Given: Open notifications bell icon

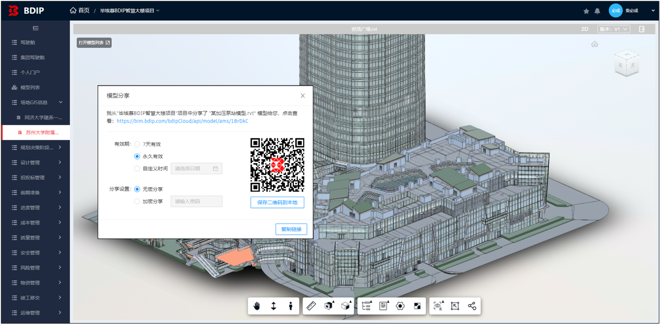Looking at the screenshot, I should (597, 11).
